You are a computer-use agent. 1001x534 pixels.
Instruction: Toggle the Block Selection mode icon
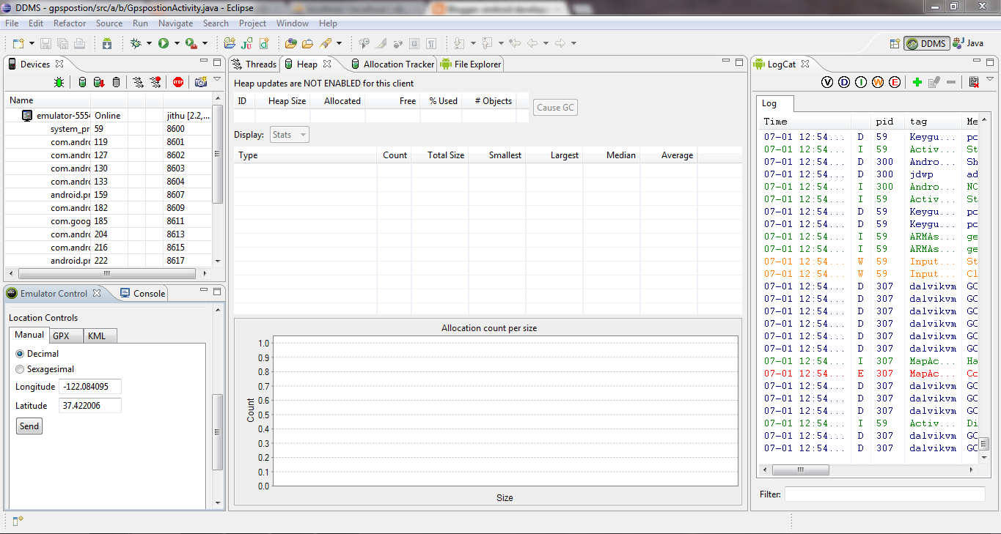coord(414,43)
